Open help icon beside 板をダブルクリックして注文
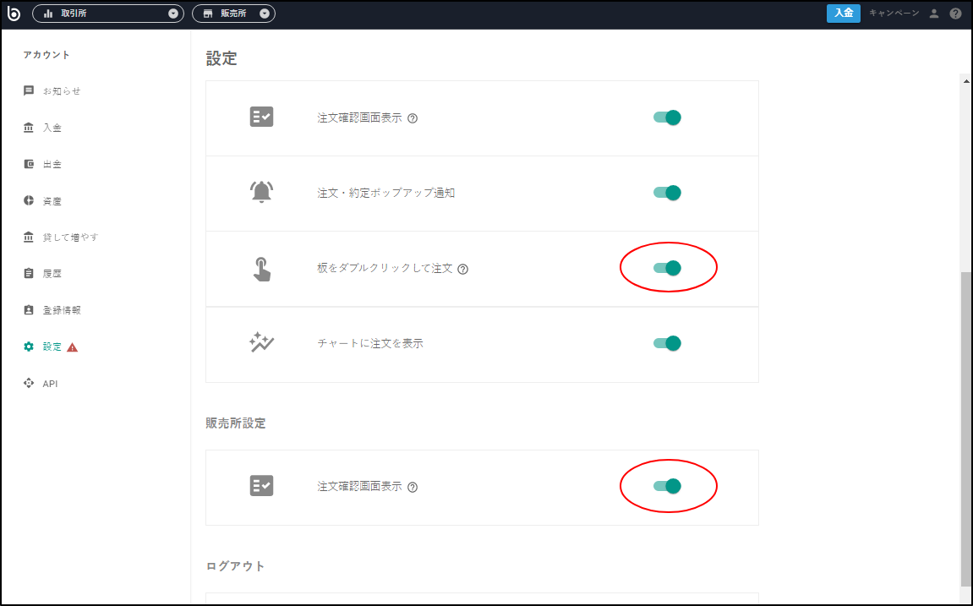This screenshot has height=606, width=973. [x=463, y=270]
